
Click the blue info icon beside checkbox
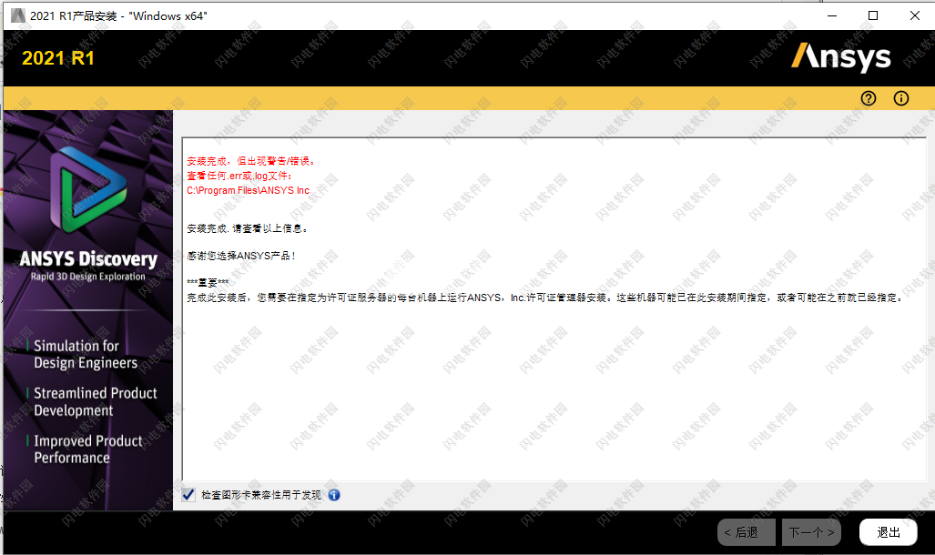334,495
